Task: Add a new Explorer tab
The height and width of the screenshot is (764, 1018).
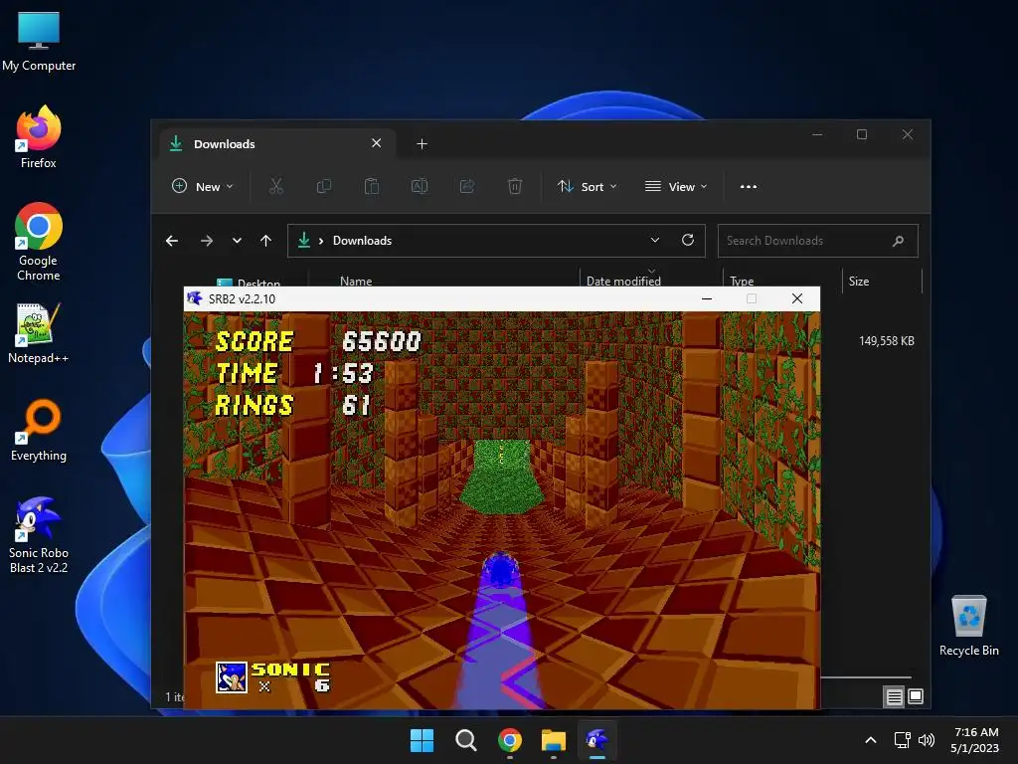Action: pyautogui.click(x=422, y=143)
